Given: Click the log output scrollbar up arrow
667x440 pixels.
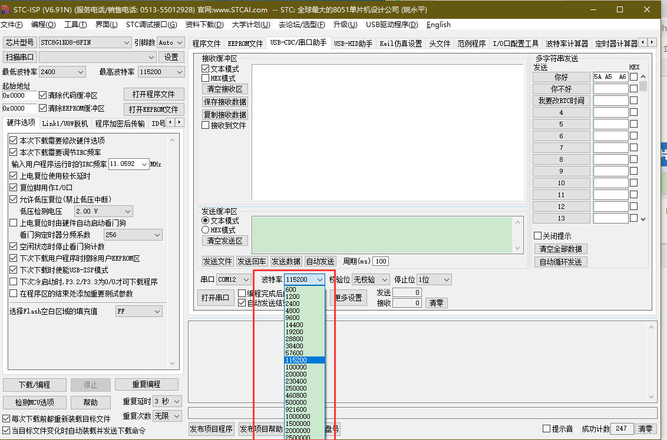Looking at the screenshot, I should click(x=651, y=327).
